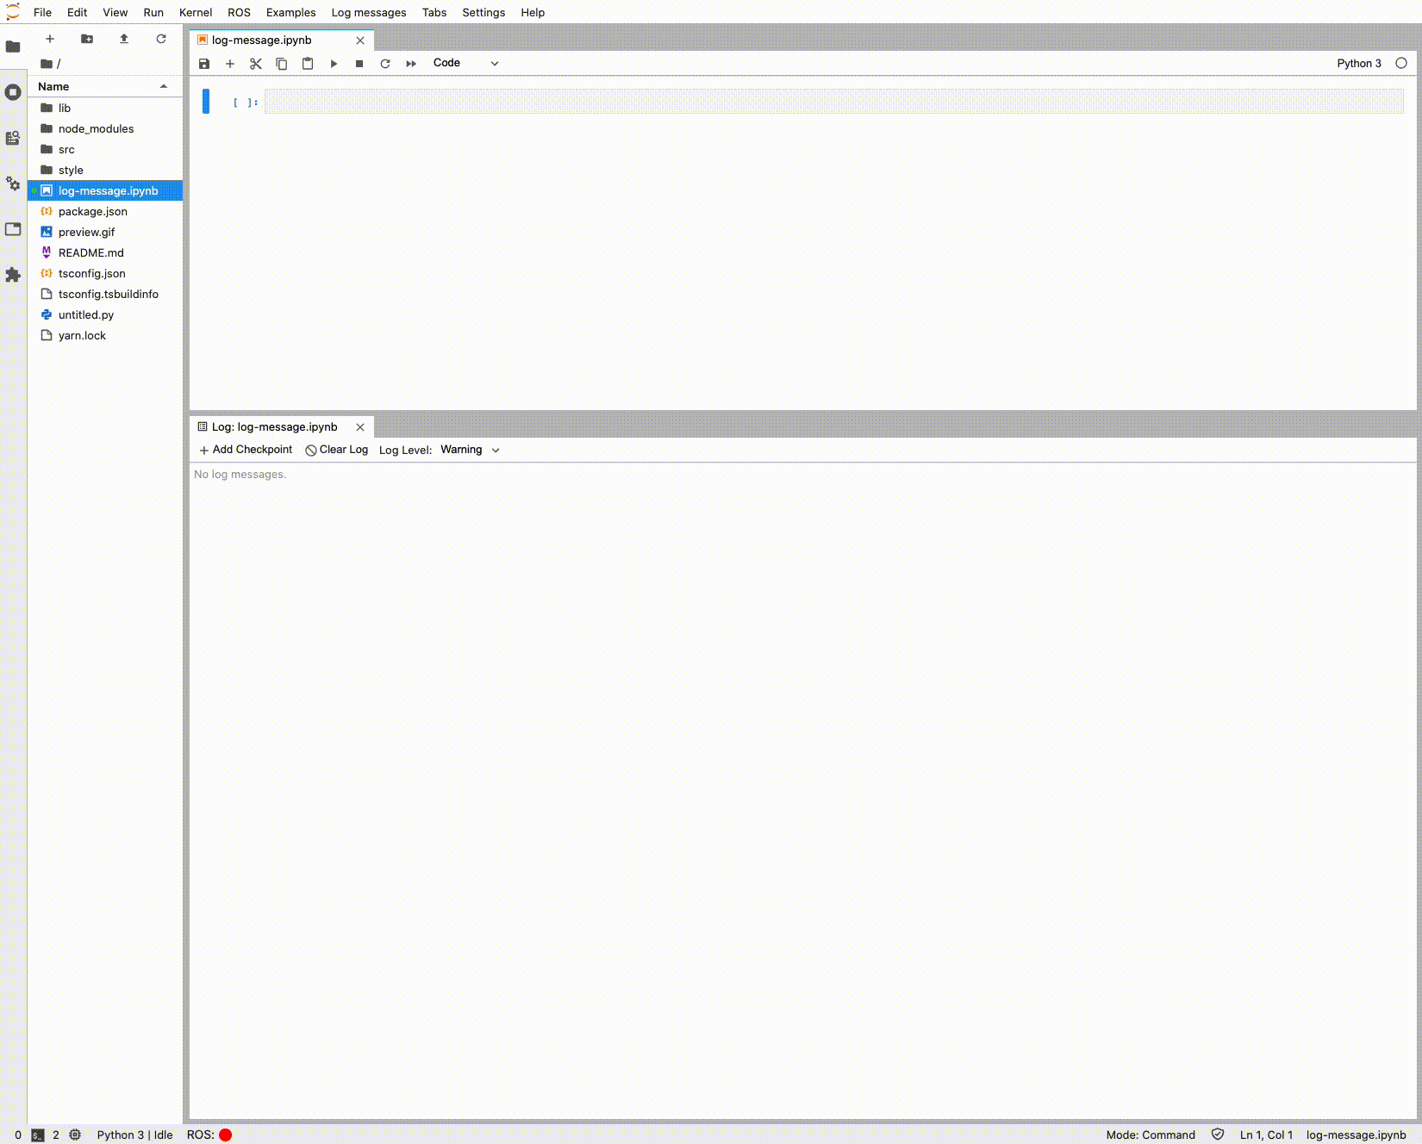This screenshot has width=1422, height=1144.
Task: Close the Log: log-message.ipynb tab
Action: coord(360,427)
